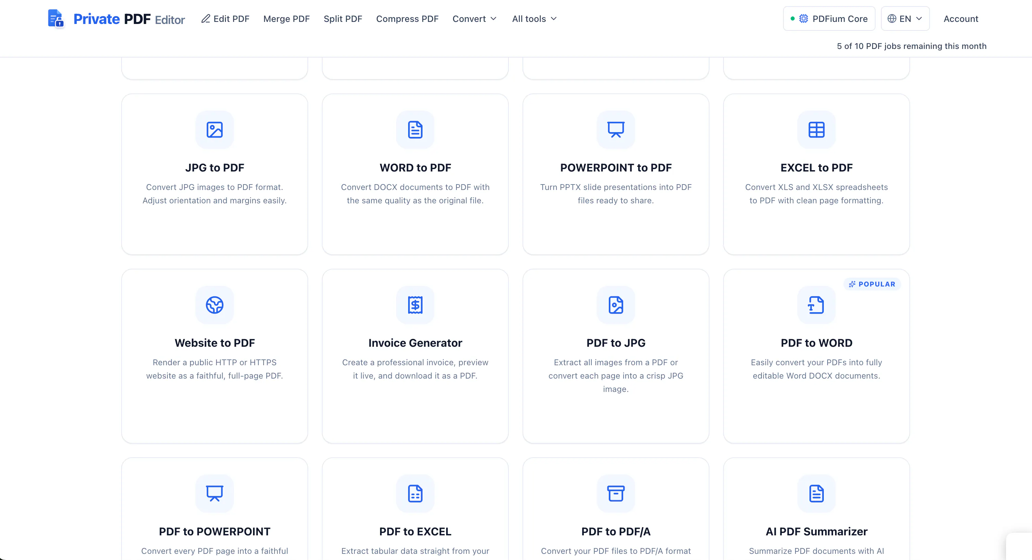This screenshot has height=560, width=1032.
Task: Open the Website to PDF globe icon
Action: click(214, 305)
